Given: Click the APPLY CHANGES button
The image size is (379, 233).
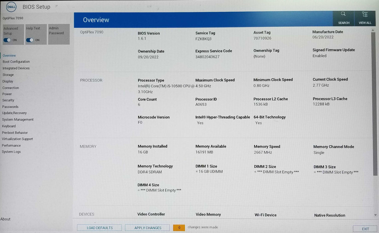Looking at the screenshot, I should point(148,228).
